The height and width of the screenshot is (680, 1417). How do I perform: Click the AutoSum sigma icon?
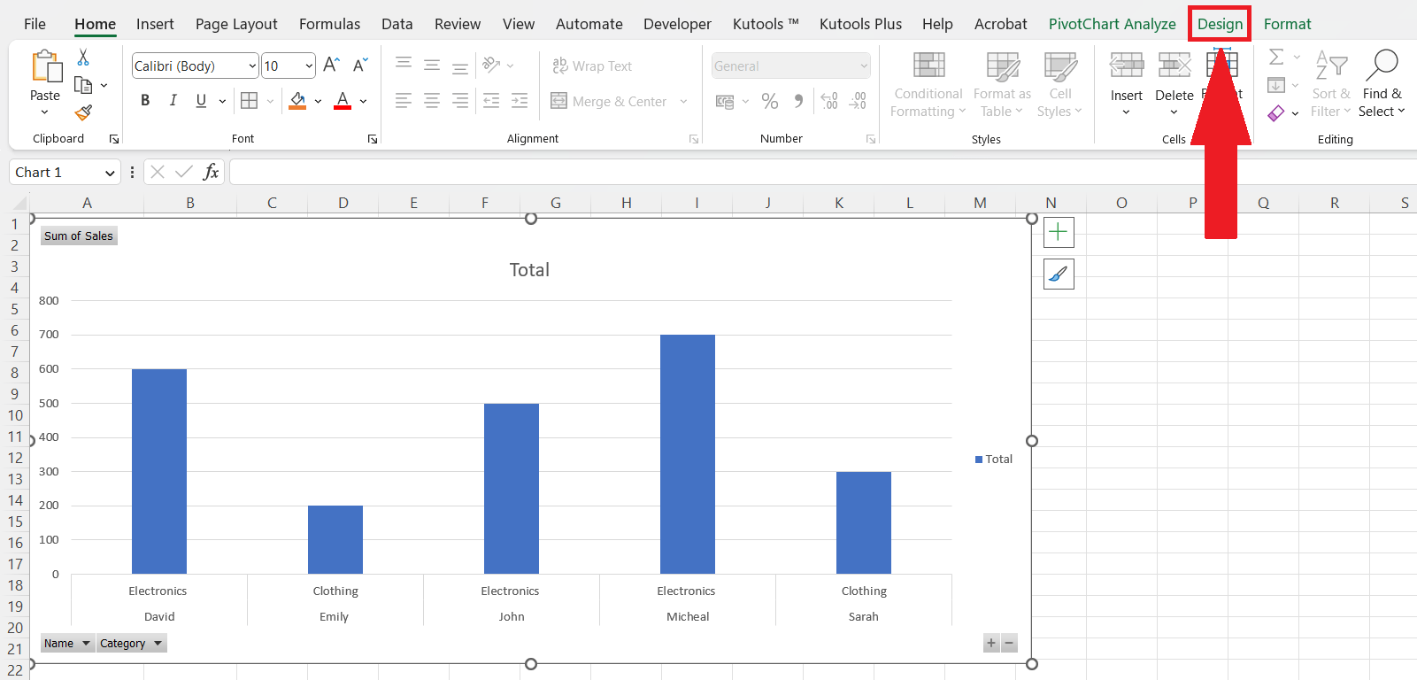[1276, 58]
